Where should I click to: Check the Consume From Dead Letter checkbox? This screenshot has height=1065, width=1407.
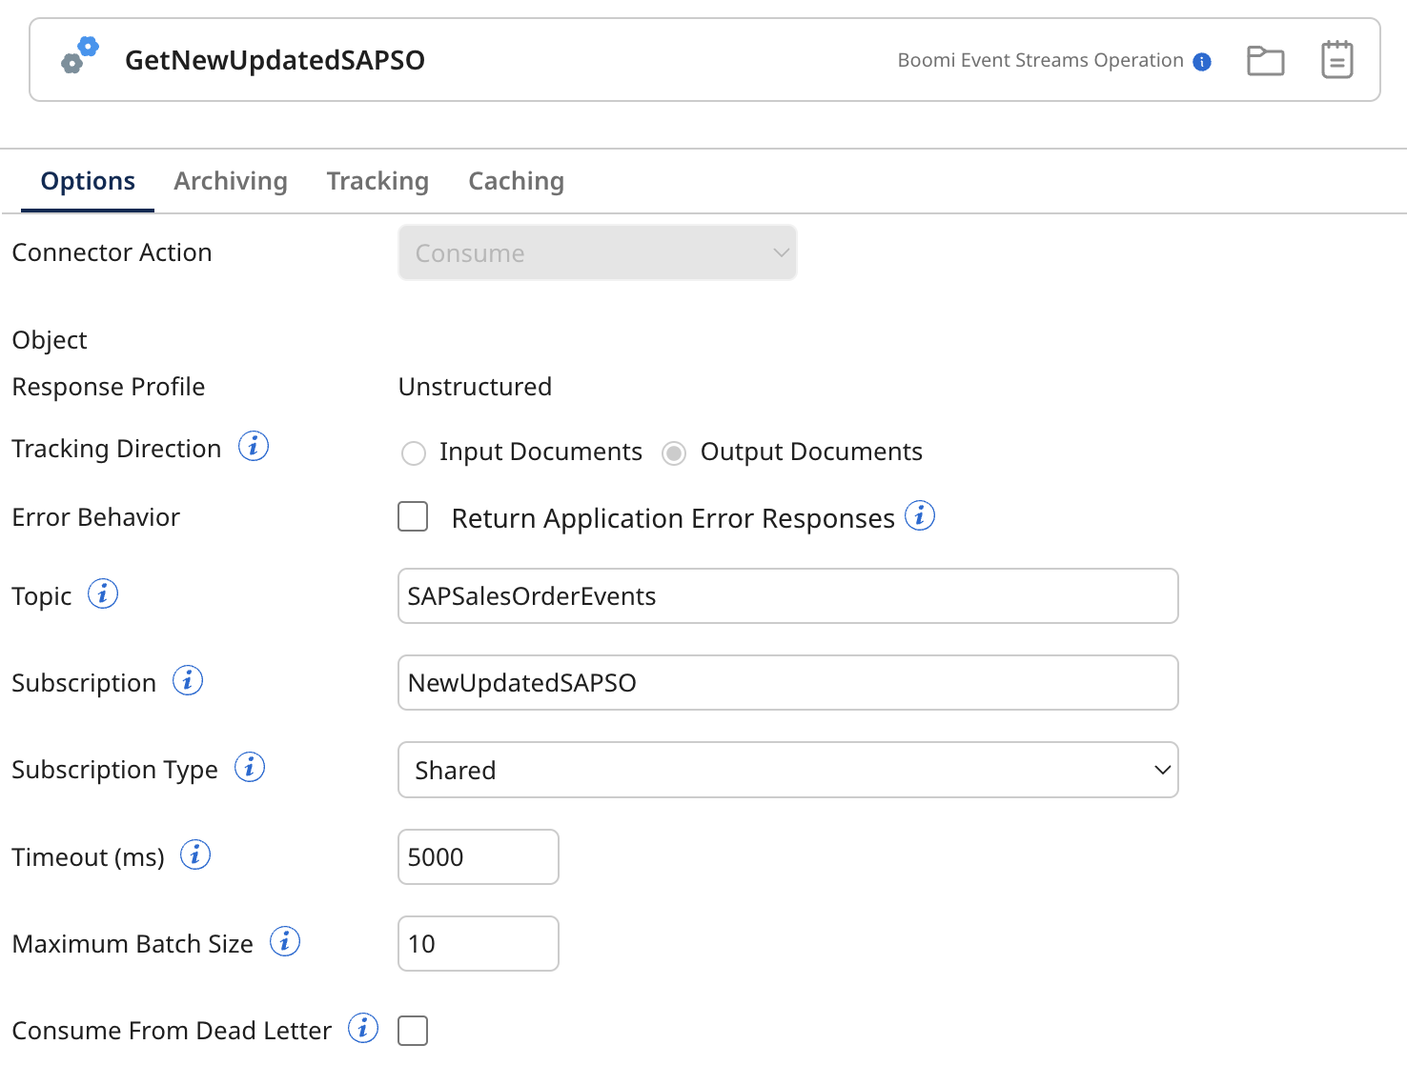413,1030
